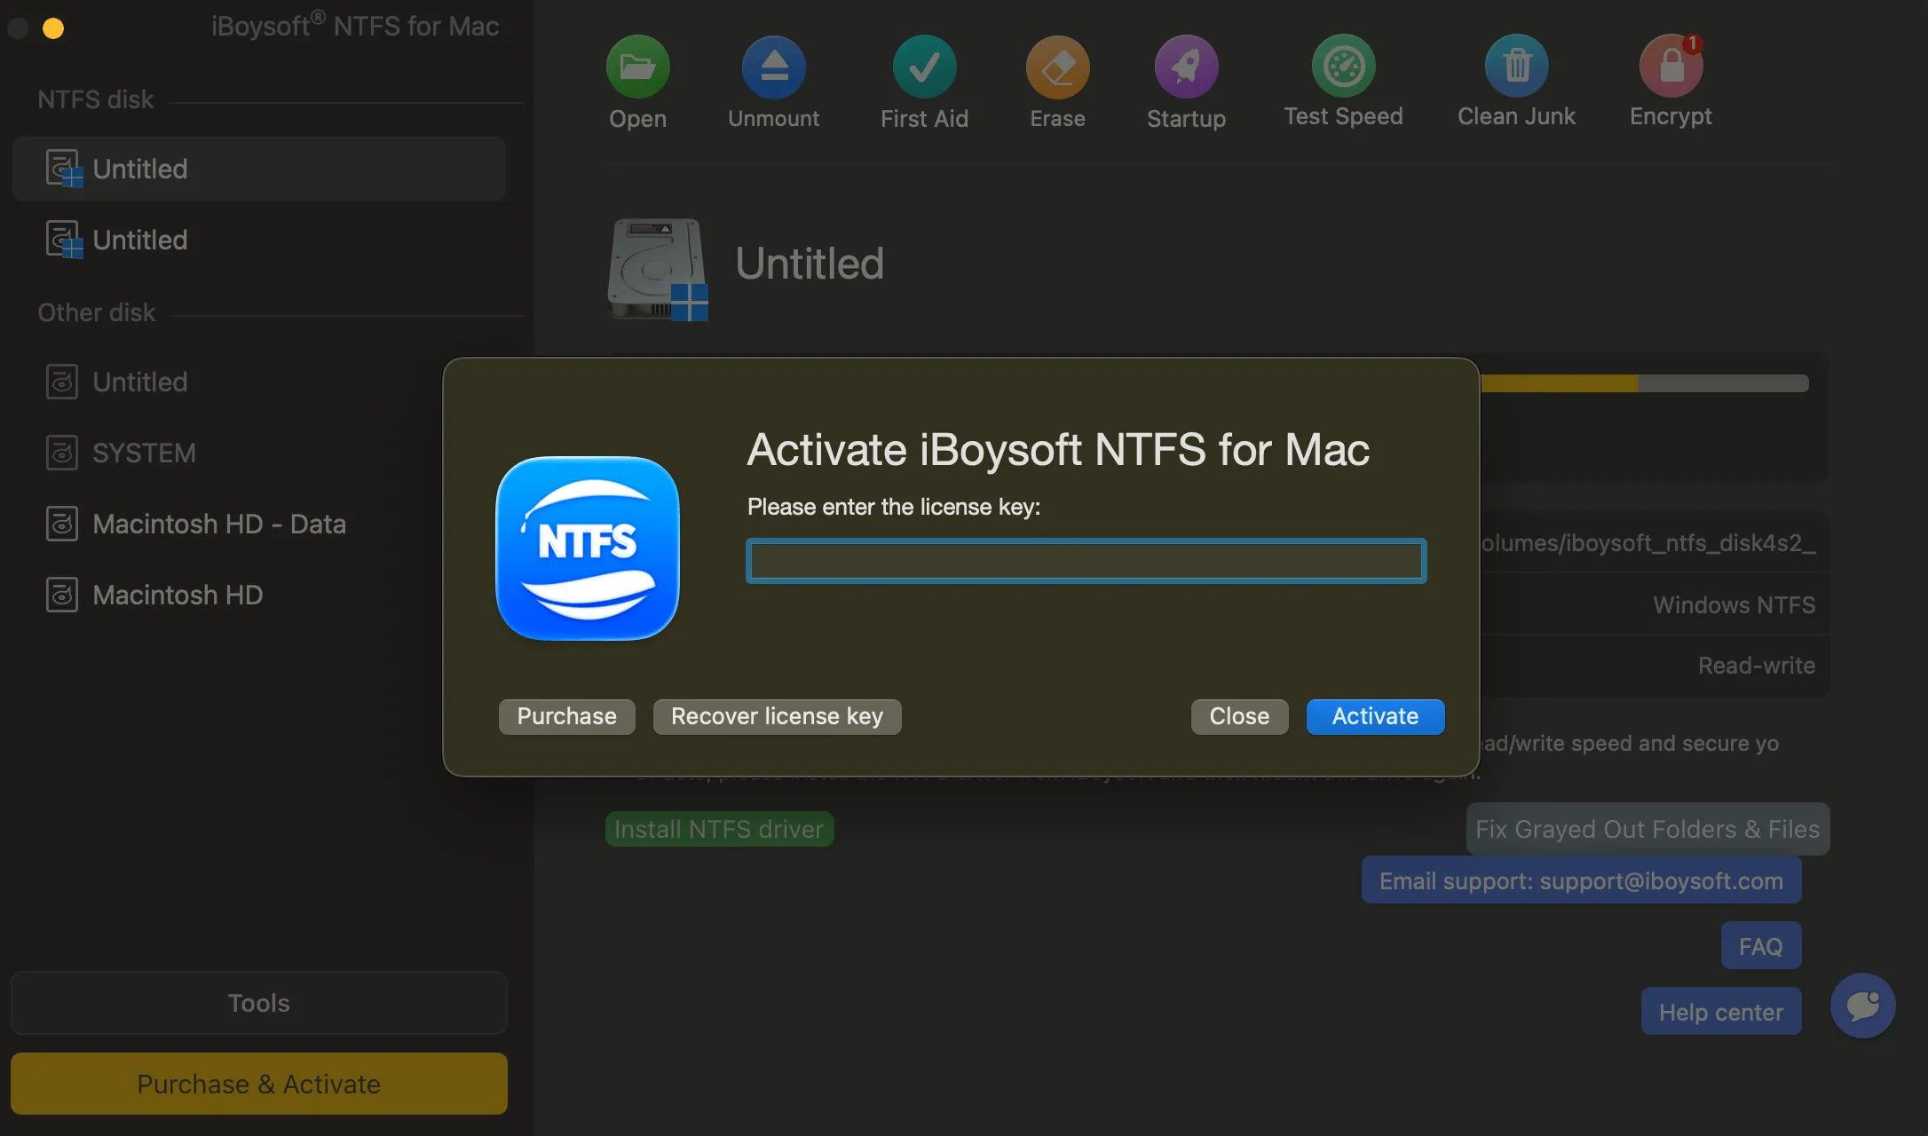Click disk icon beside Macintosh HD - Data

[62, 524]
